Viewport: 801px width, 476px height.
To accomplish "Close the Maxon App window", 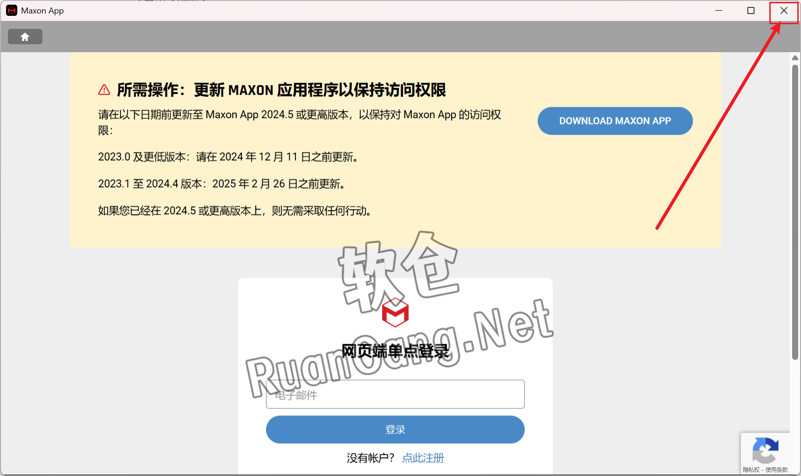I will [x=784, y=10].
